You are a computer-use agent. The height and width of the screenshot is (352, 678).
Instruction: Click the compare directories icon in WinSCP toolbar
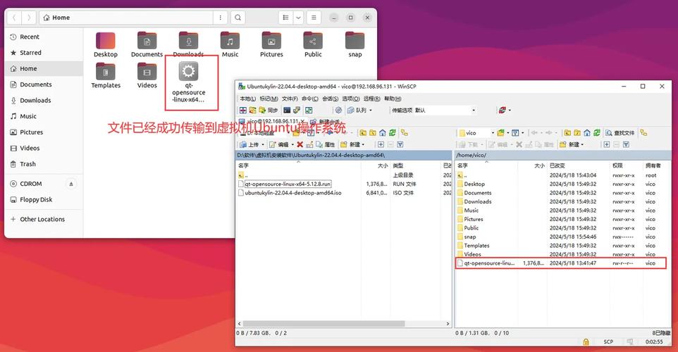[243, 110]
